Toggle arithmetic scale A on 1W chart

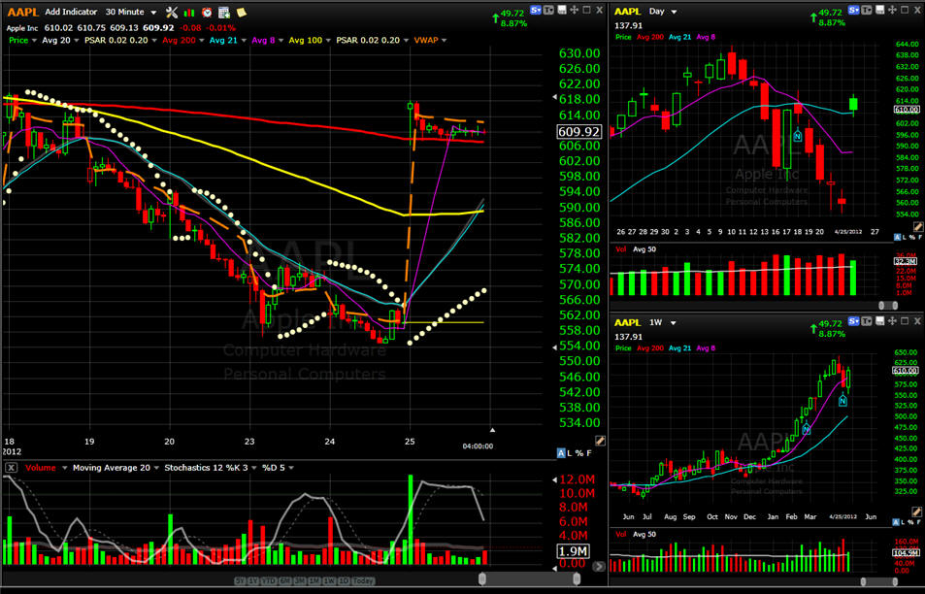[x=897, y=522]
